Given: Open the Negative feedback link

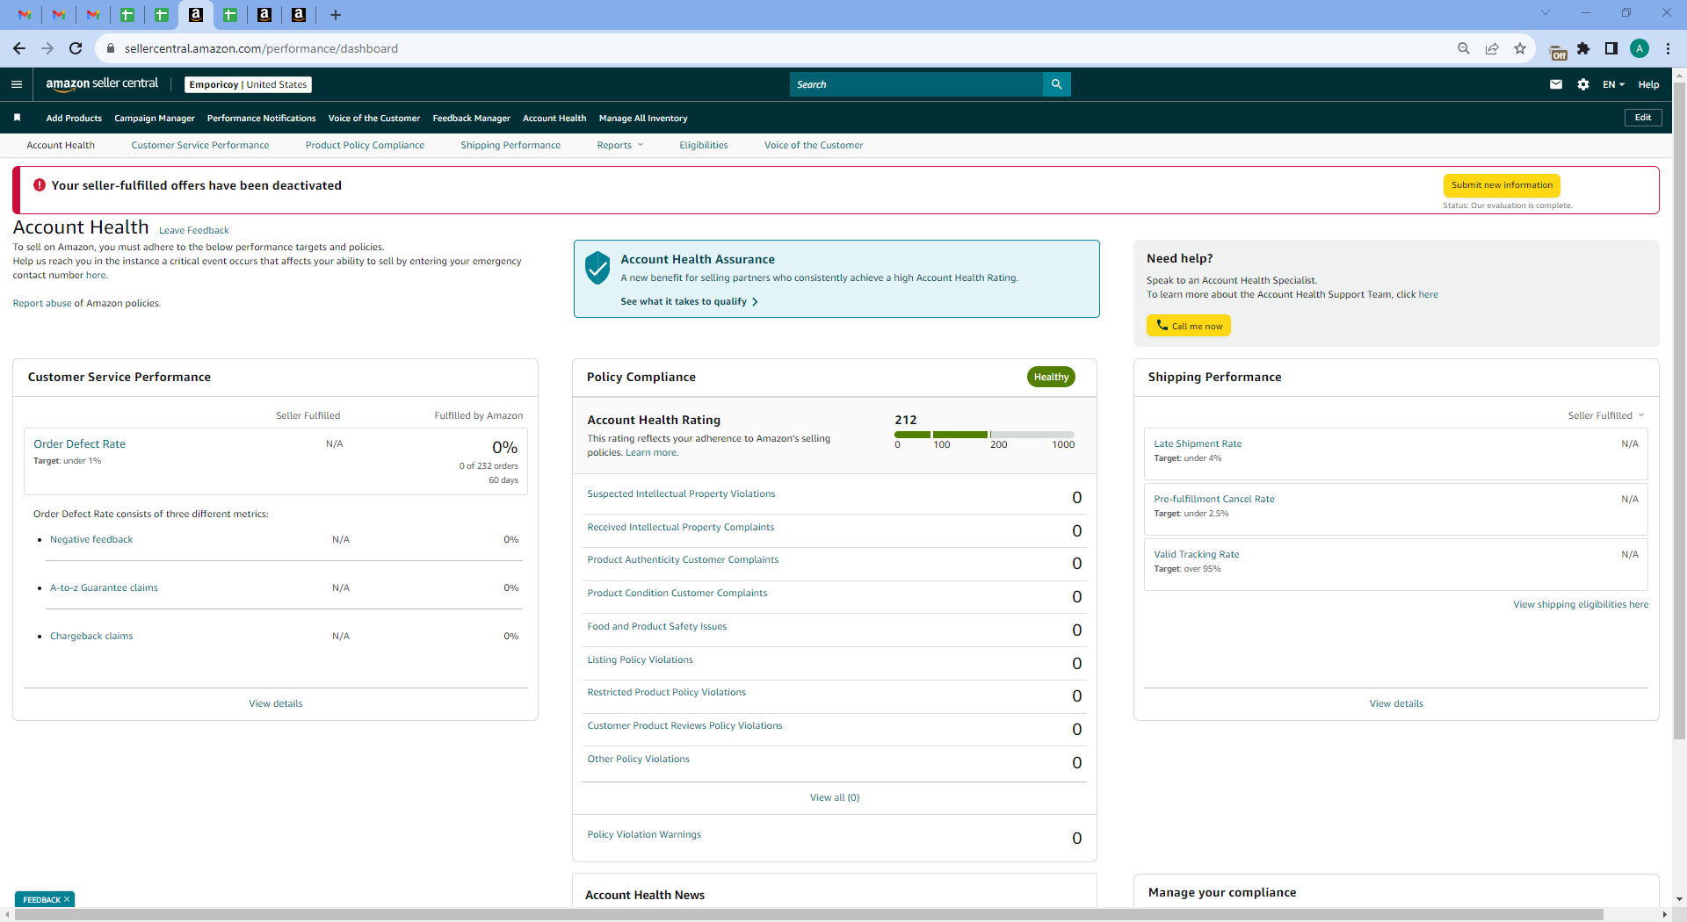Looking at the screenshot, I should pos(91,539).
